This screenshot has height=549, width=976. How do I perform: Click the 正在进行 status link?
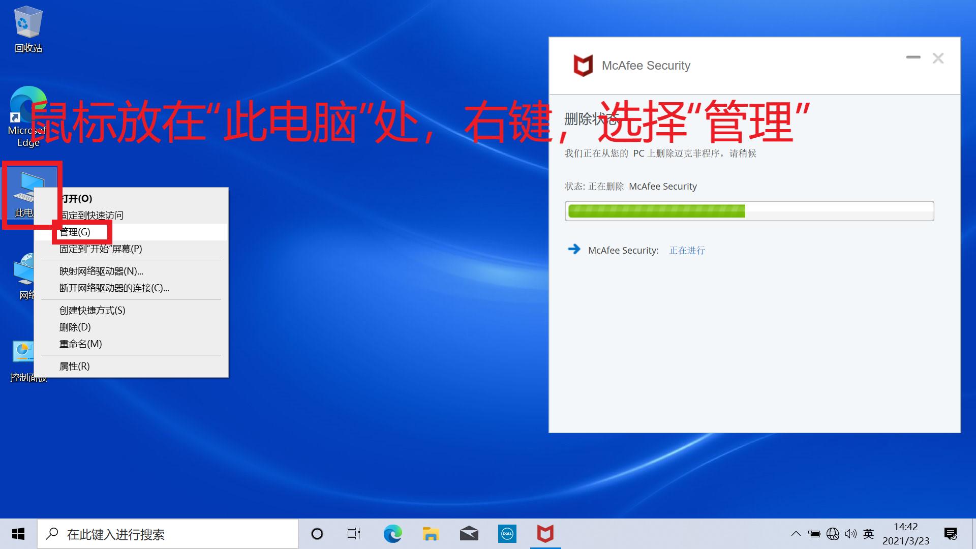pyautogui.click(x=686, y=250)
